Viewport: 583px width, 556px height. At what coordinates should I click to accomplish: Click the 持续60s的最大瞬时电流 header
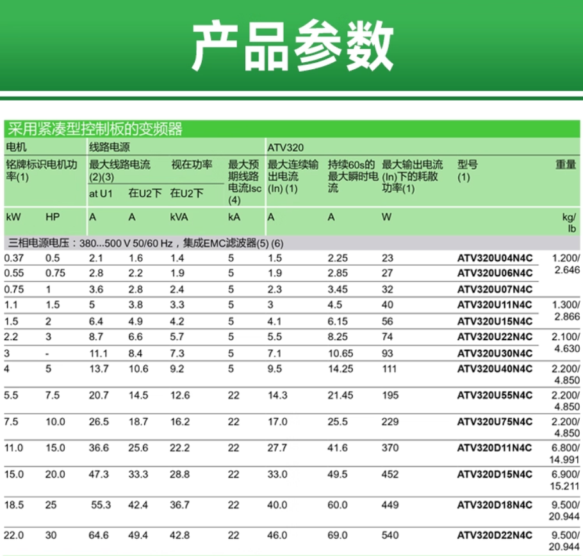pyautogui.click(x=350, y=176)
